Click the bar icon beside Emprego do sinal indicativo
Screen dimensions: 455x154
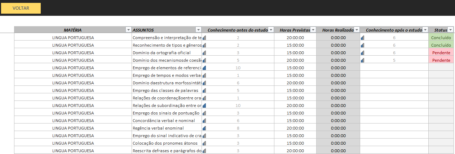(x=204, y=135)
